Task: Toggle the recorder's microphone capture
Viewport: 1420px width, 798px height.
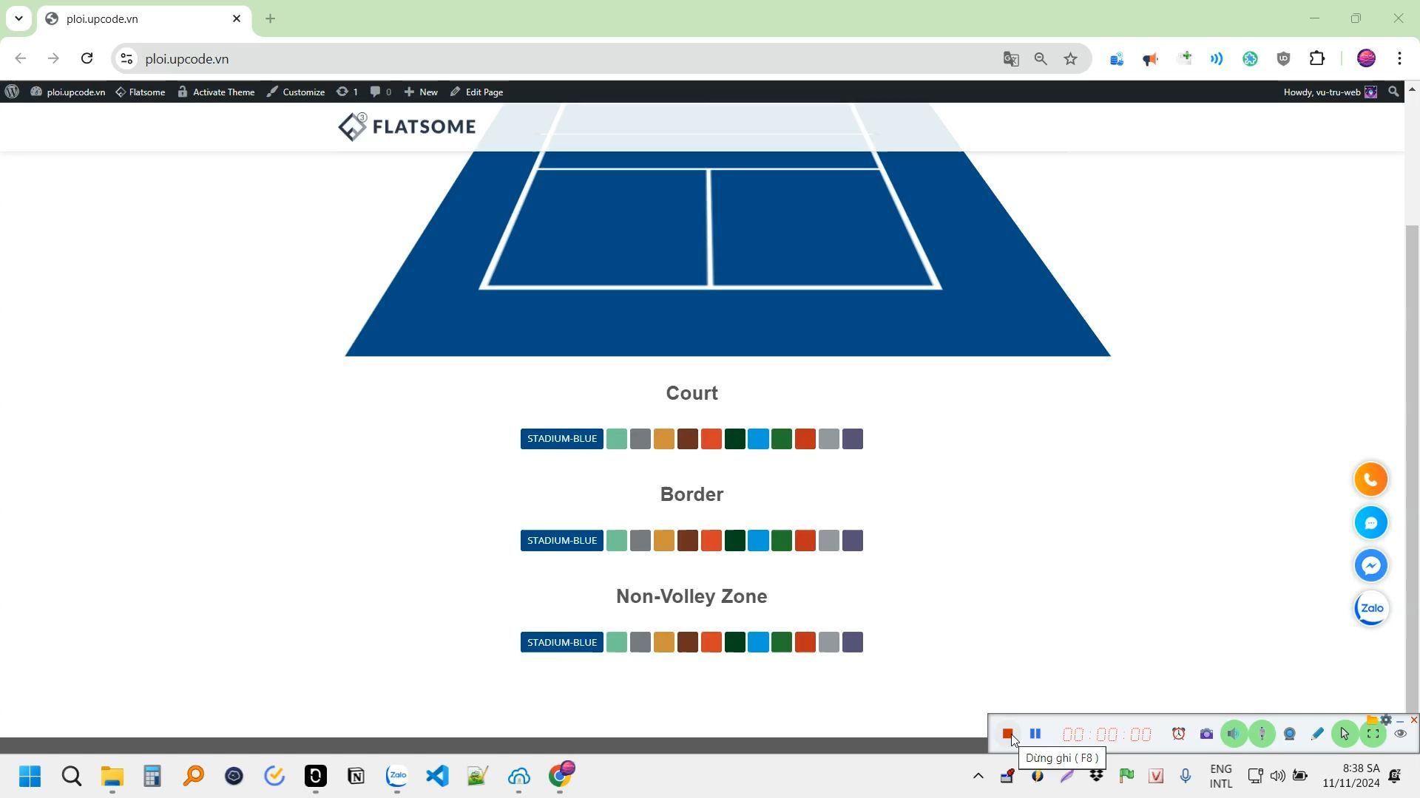Action: 1262,734
